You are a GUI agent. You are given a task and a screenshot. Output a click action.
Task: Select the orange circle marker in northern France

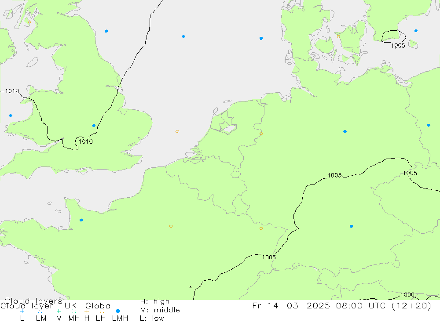click(171, 226)
